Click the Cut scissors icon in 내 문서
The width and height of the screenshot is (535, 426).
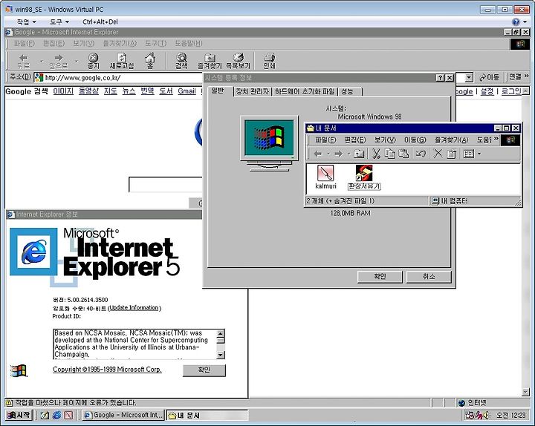click(376, 154)
